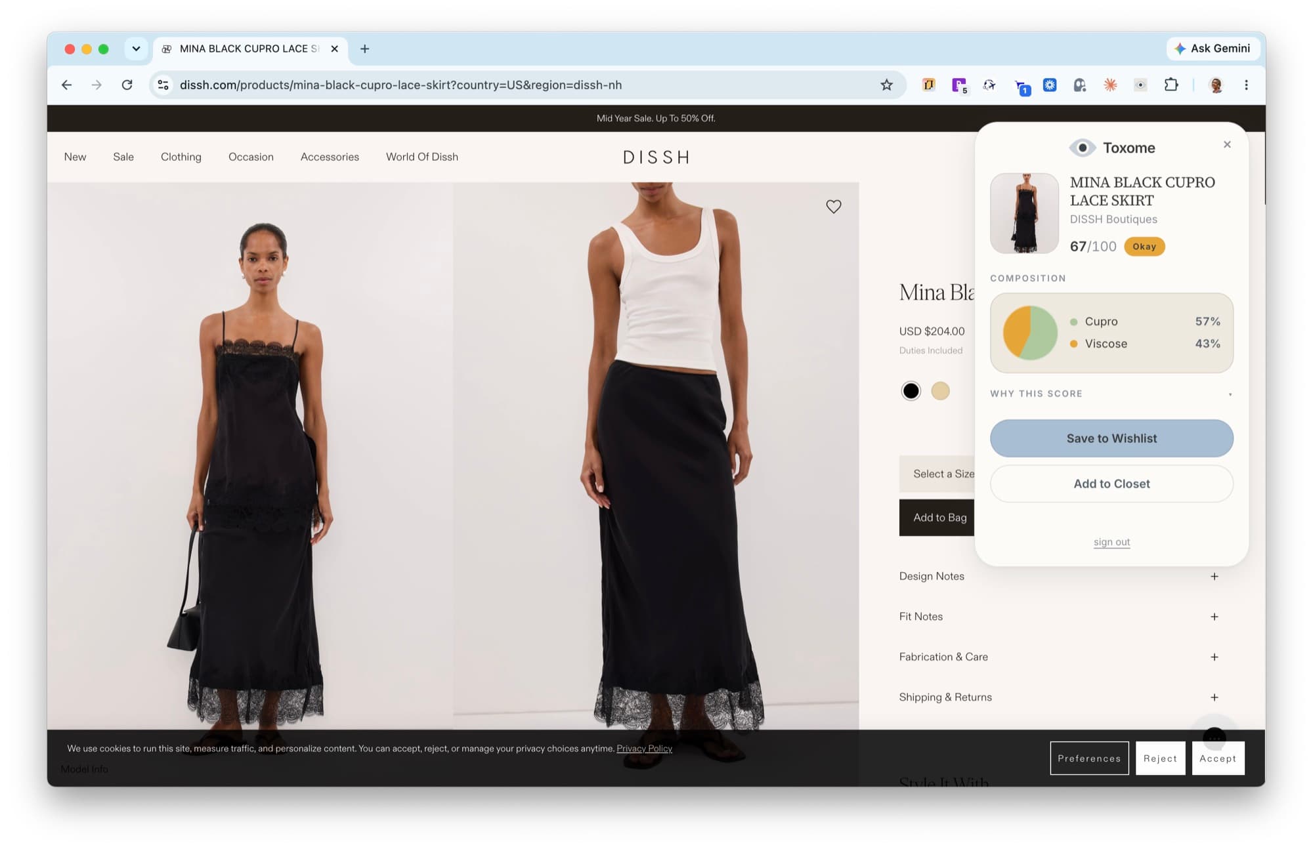Viewport: 1313px width, 849px height.
Task: Open Chrome three-dot menu
Action: click(1246, 85)
